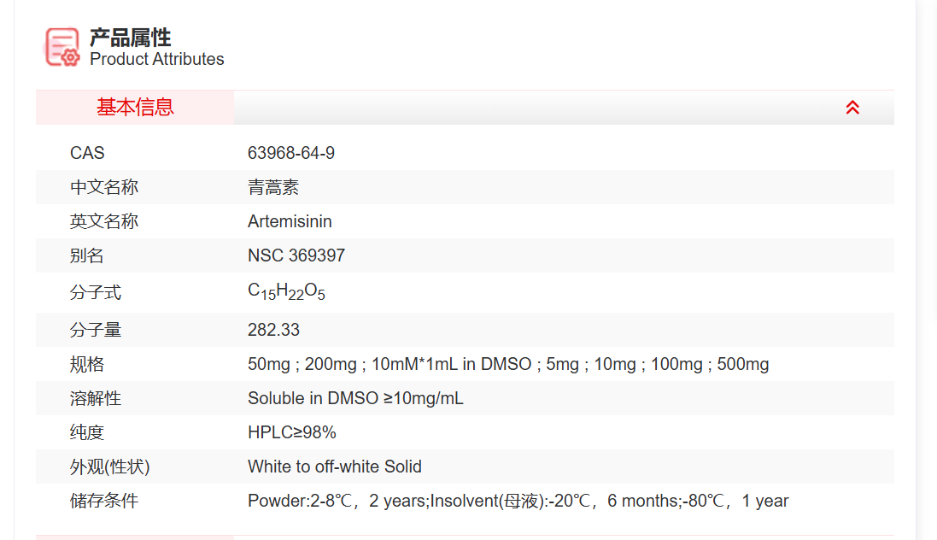
Task: Collapse the 基本信息 section with the chevron
Action: point(852,108)
